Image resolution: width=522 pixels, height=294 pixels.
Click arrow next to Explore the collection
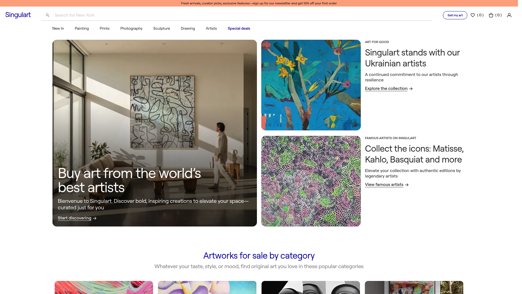(x=411, y=89)
